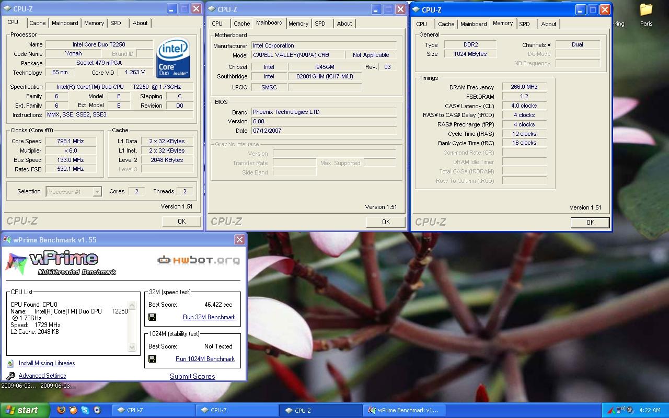Image resolution: width=669 pixels, height=418 pixels.
Task: Click the Code Name field Yonah
Action: click(73, 53)
